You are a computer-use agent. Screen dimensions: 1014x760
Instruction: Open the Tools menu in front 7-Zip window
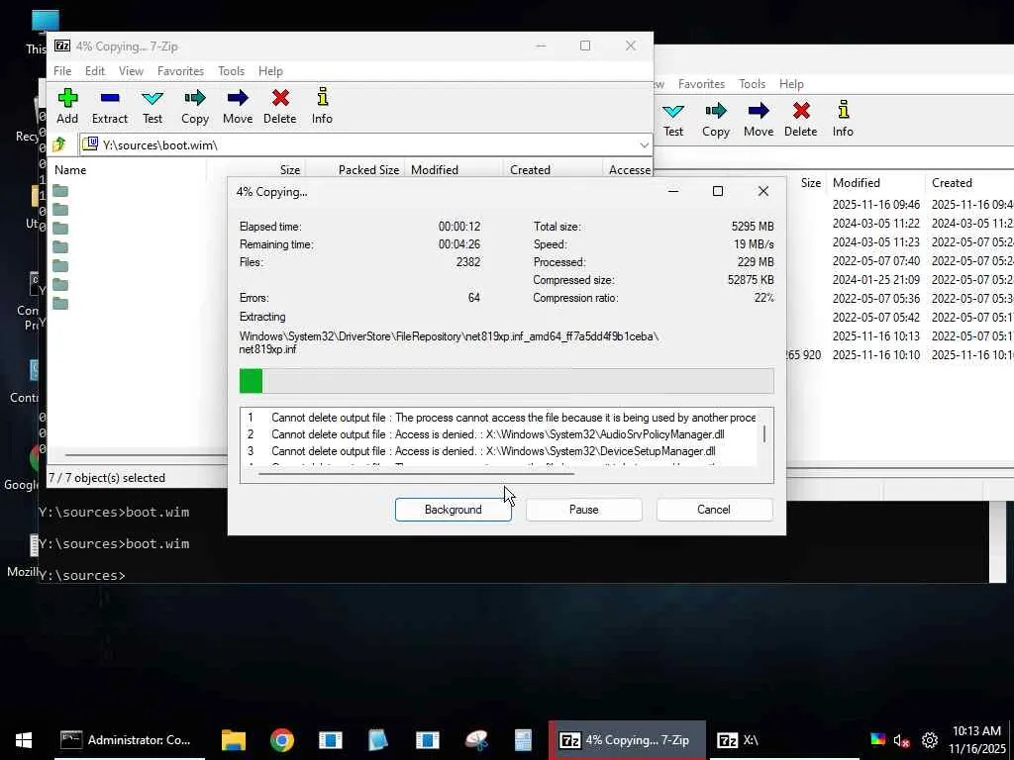(231, 71)
